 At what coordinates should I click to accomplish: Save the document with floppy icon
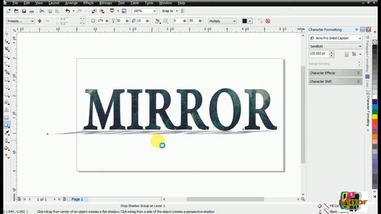24,11
